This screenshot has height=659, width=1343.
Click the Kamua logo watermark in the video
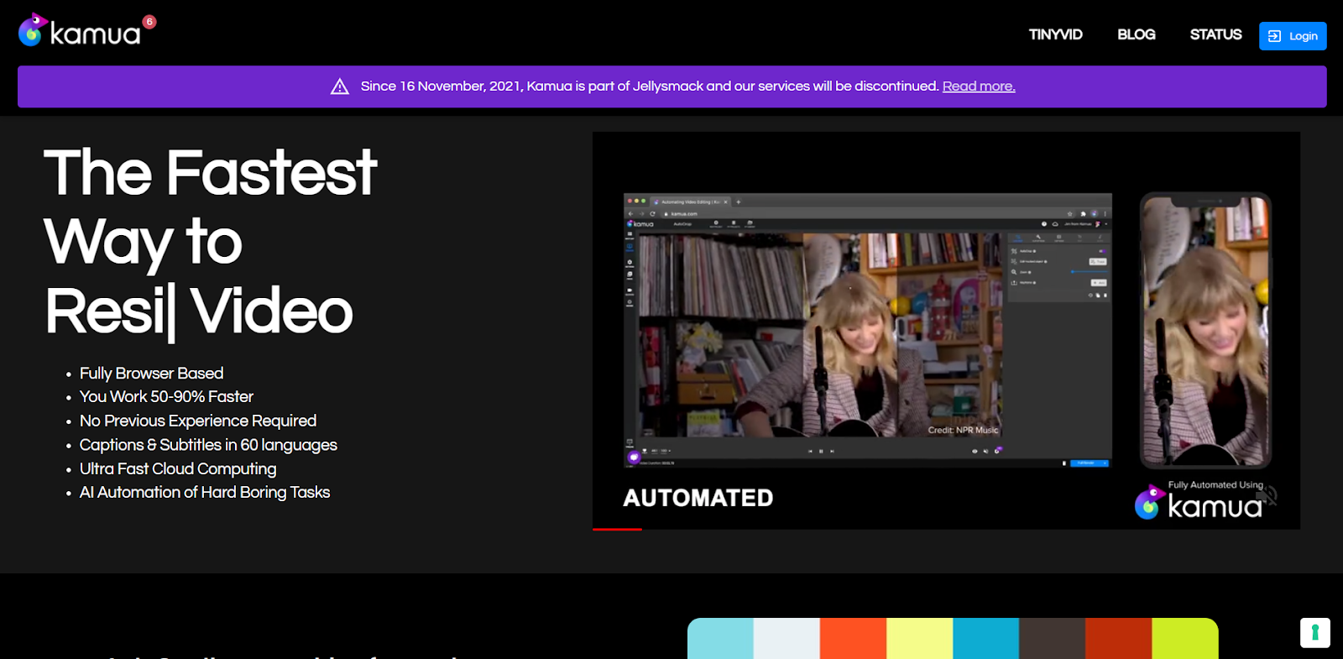click(1199, 504)
